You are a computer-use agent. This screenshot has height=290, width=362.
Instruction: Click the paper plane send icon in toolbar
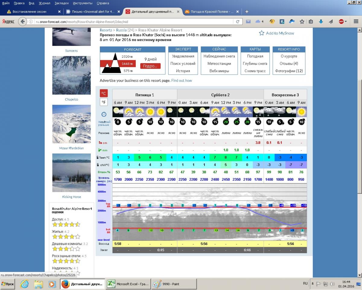click(331, 21)
